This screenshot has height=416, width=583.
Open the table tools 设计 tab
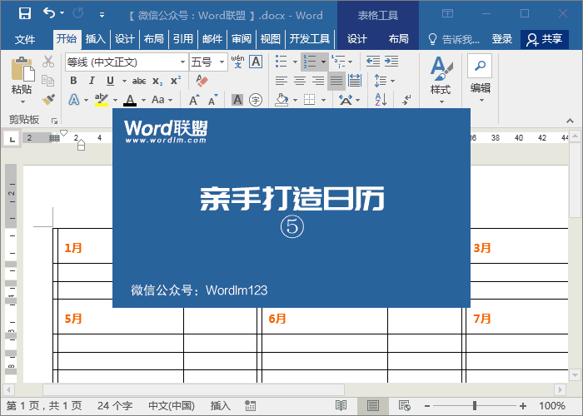[x=357, y=38]
